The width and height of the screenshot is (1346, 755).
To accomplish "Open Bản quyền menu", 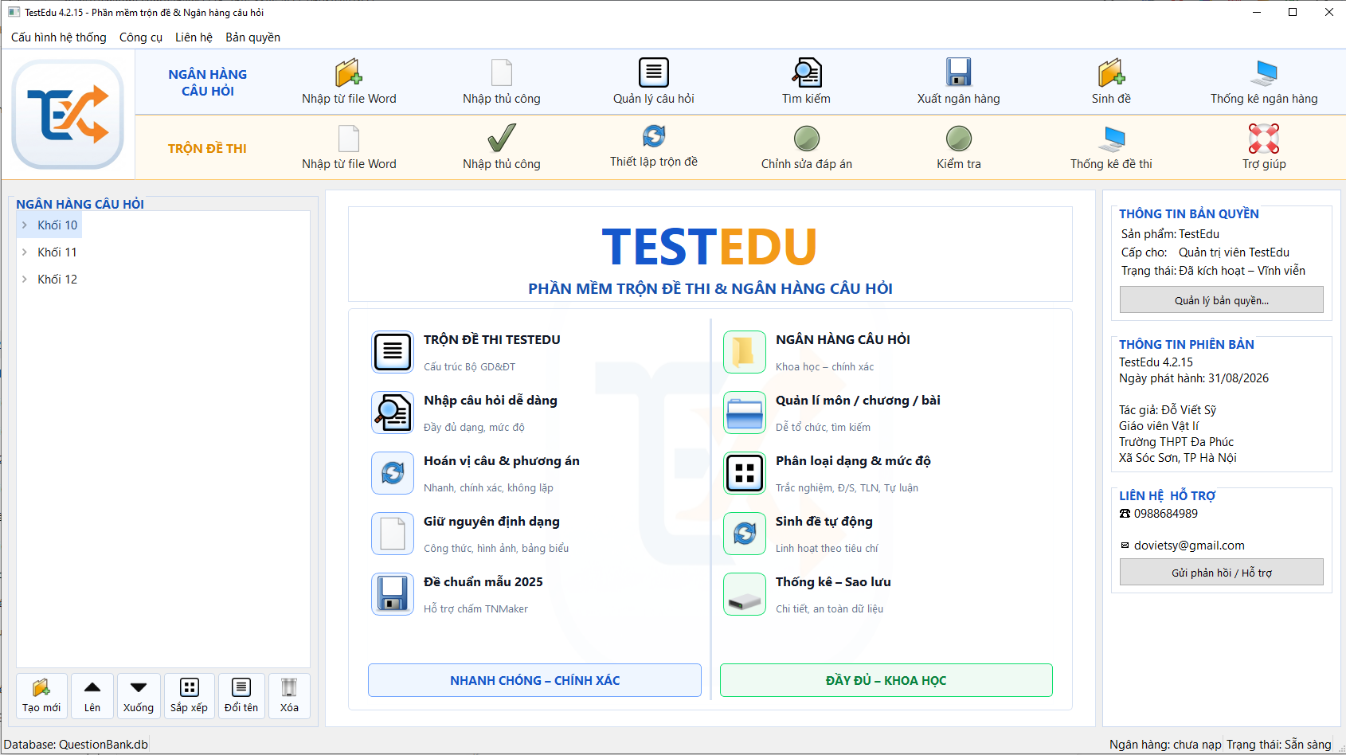I will [253, 37].
